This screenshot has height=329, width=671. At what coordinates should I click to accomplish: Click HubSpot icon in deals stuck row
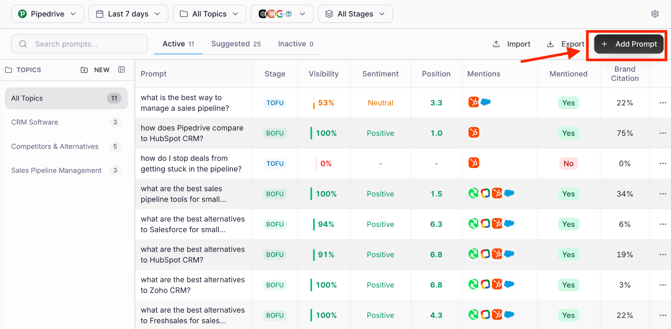474,163
